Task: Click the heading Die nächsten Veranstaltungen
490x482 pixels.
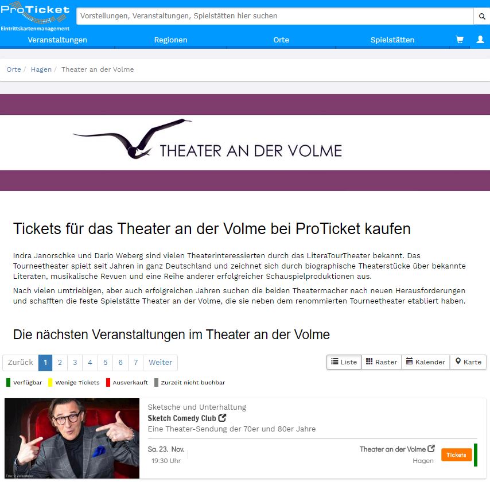Action: tap(171, 335)
